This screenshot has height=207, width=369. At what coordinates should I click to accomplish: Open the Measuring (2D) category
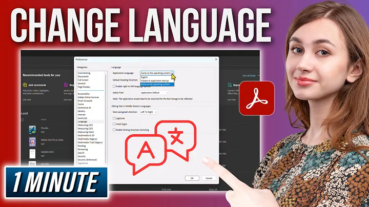click(x=85, y=125)
